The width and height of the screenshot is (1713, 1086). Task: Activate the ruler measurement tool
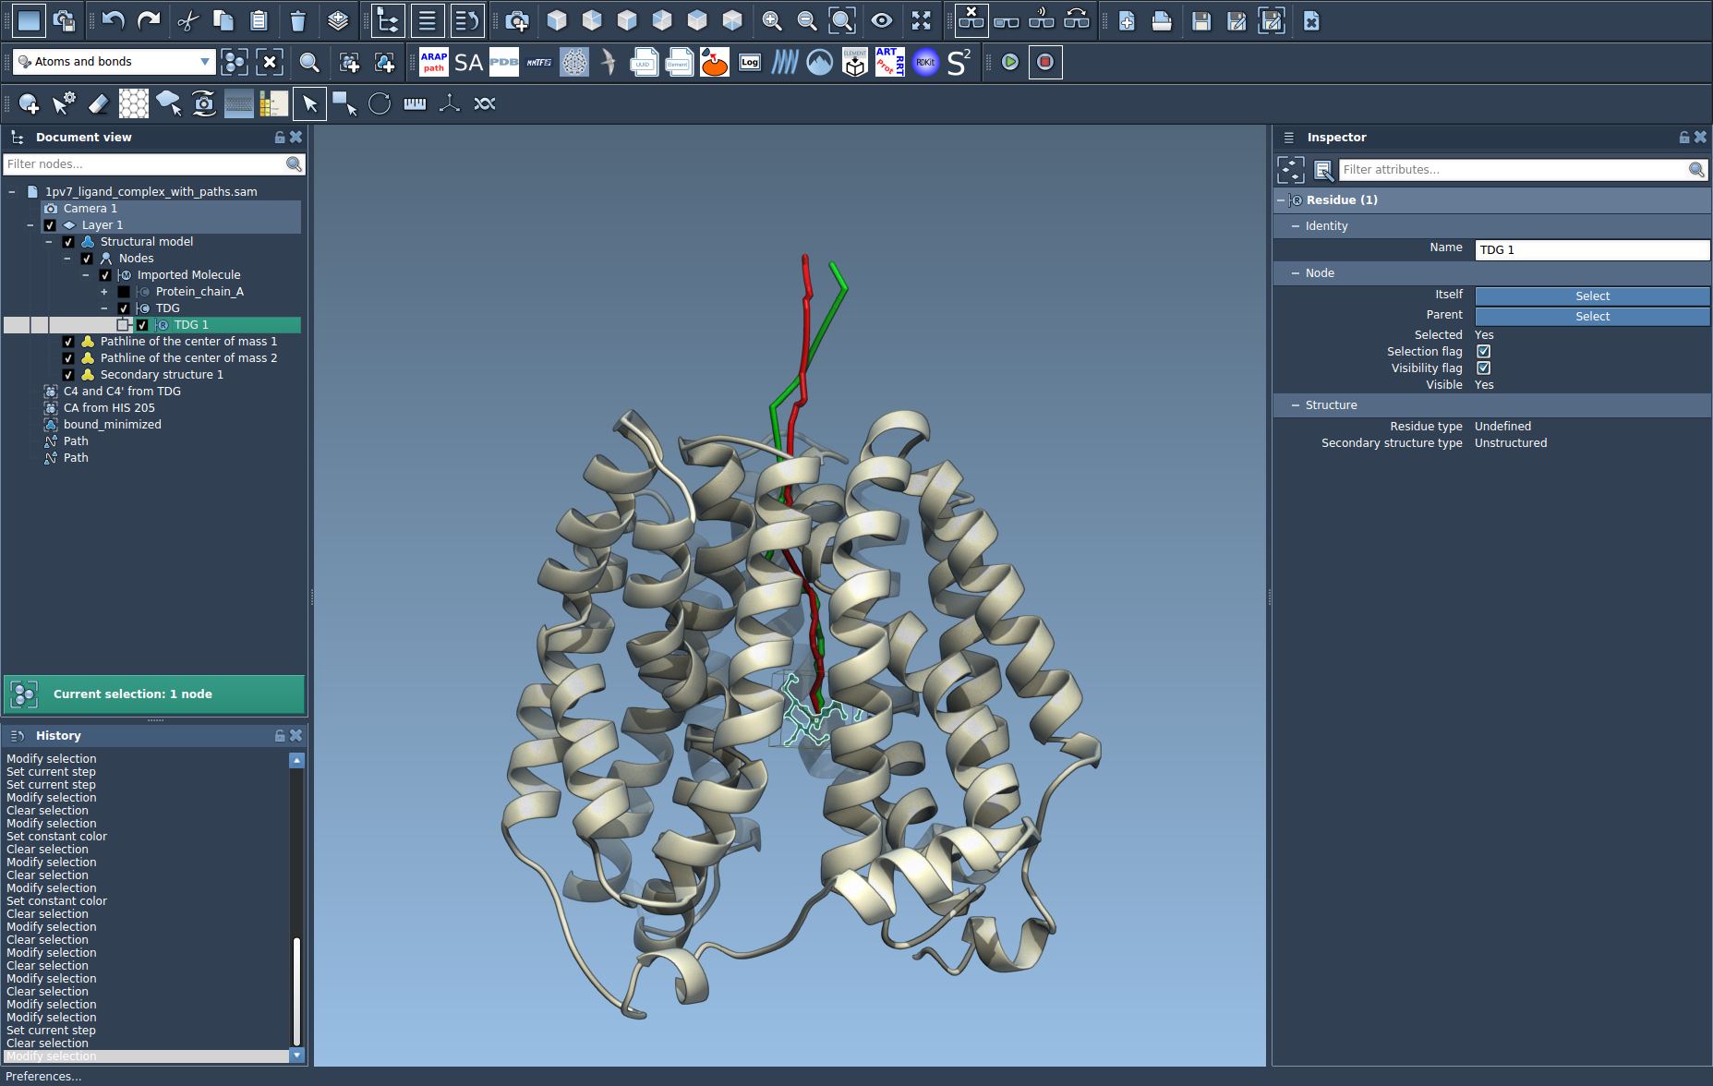(x=415, y=103)
